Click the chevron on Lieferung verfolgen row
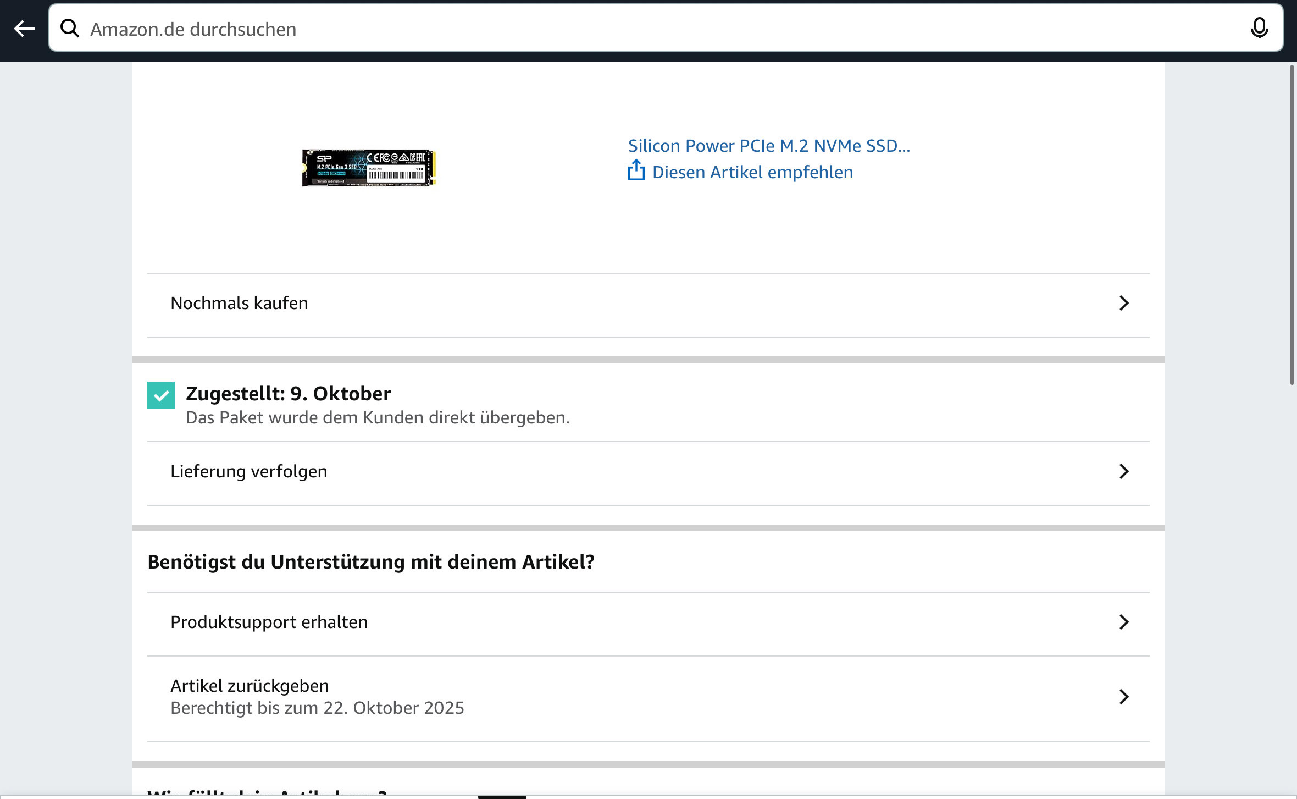The image size is (1297, 799). pyautogui.click(x=1123, y=471)
